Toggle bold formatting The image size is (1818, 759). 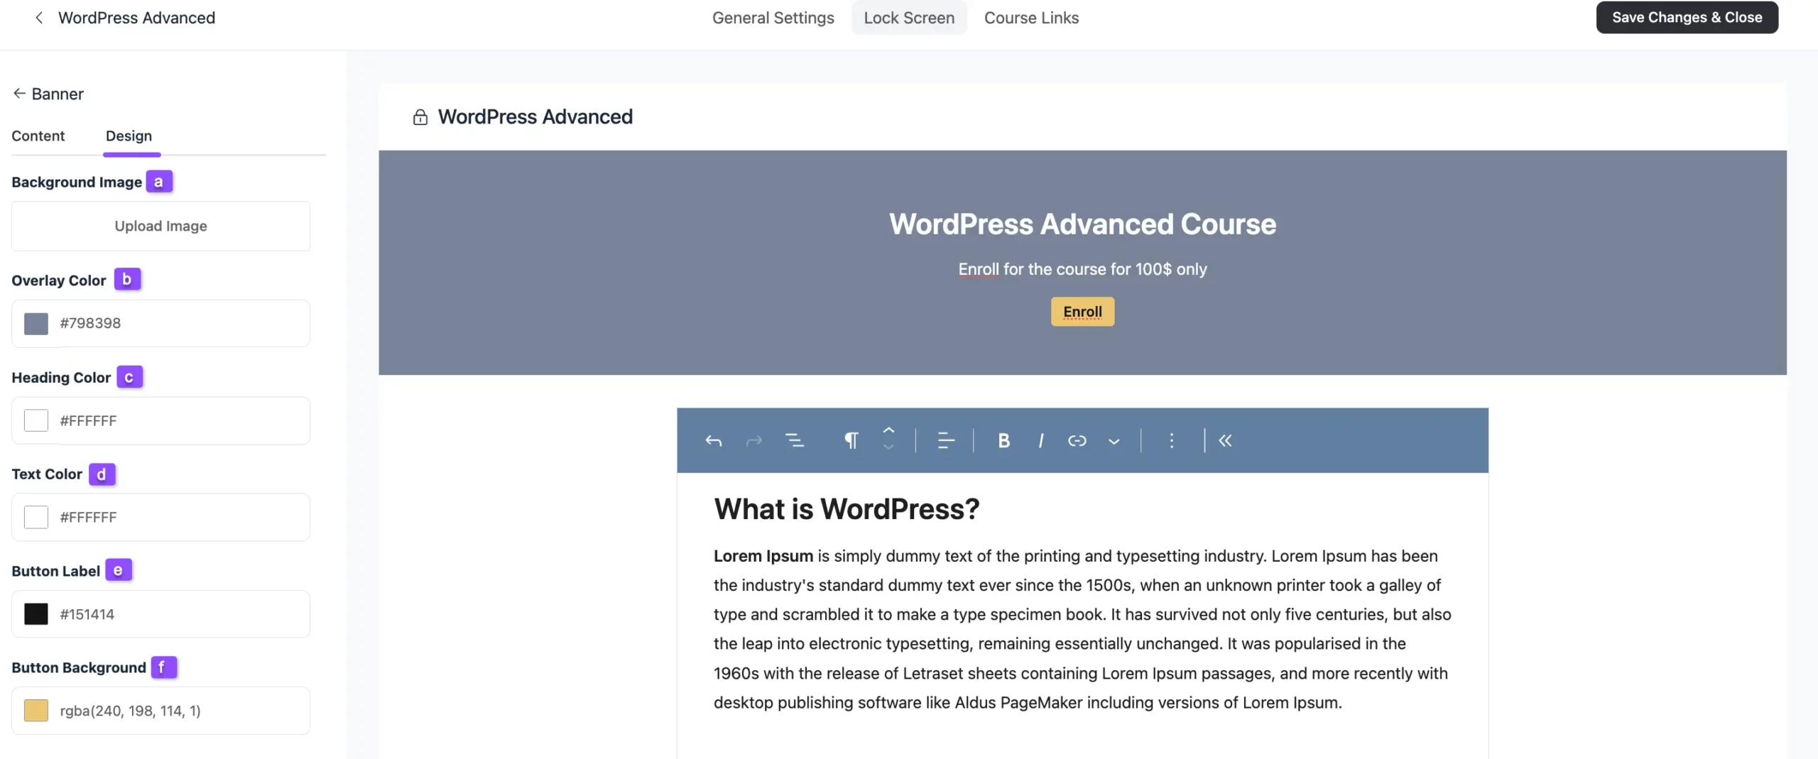pos(1003,441)
